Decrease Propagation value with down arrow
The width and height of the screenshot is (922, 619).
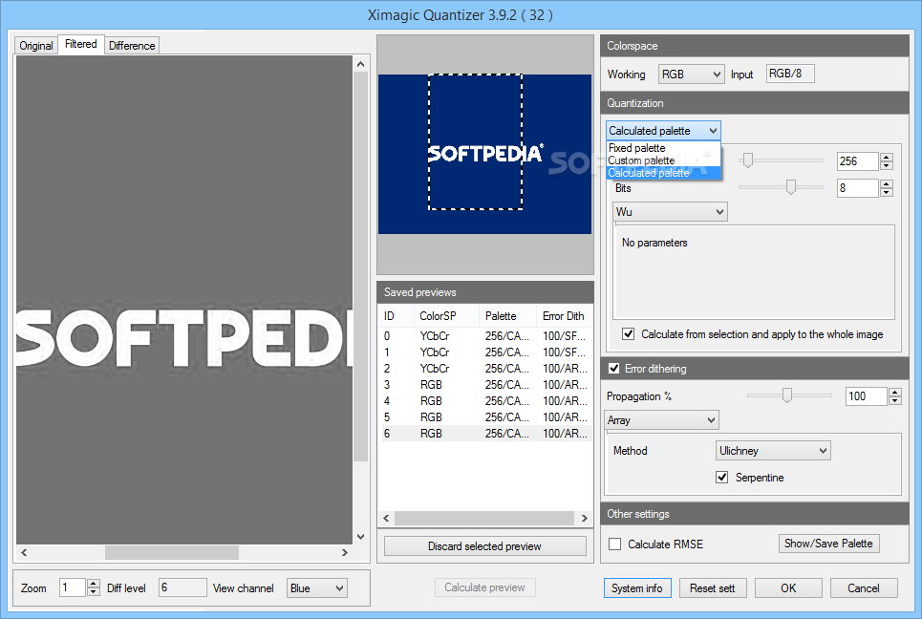click(895, 401)
